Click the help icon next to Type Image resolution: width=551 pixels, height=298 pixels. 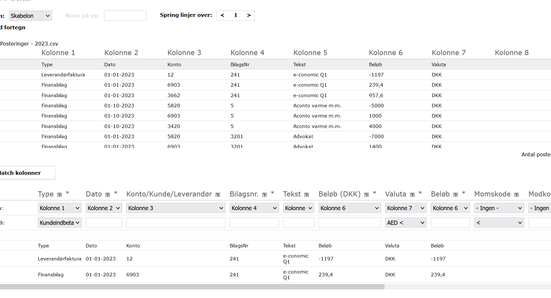click(59, 195)
